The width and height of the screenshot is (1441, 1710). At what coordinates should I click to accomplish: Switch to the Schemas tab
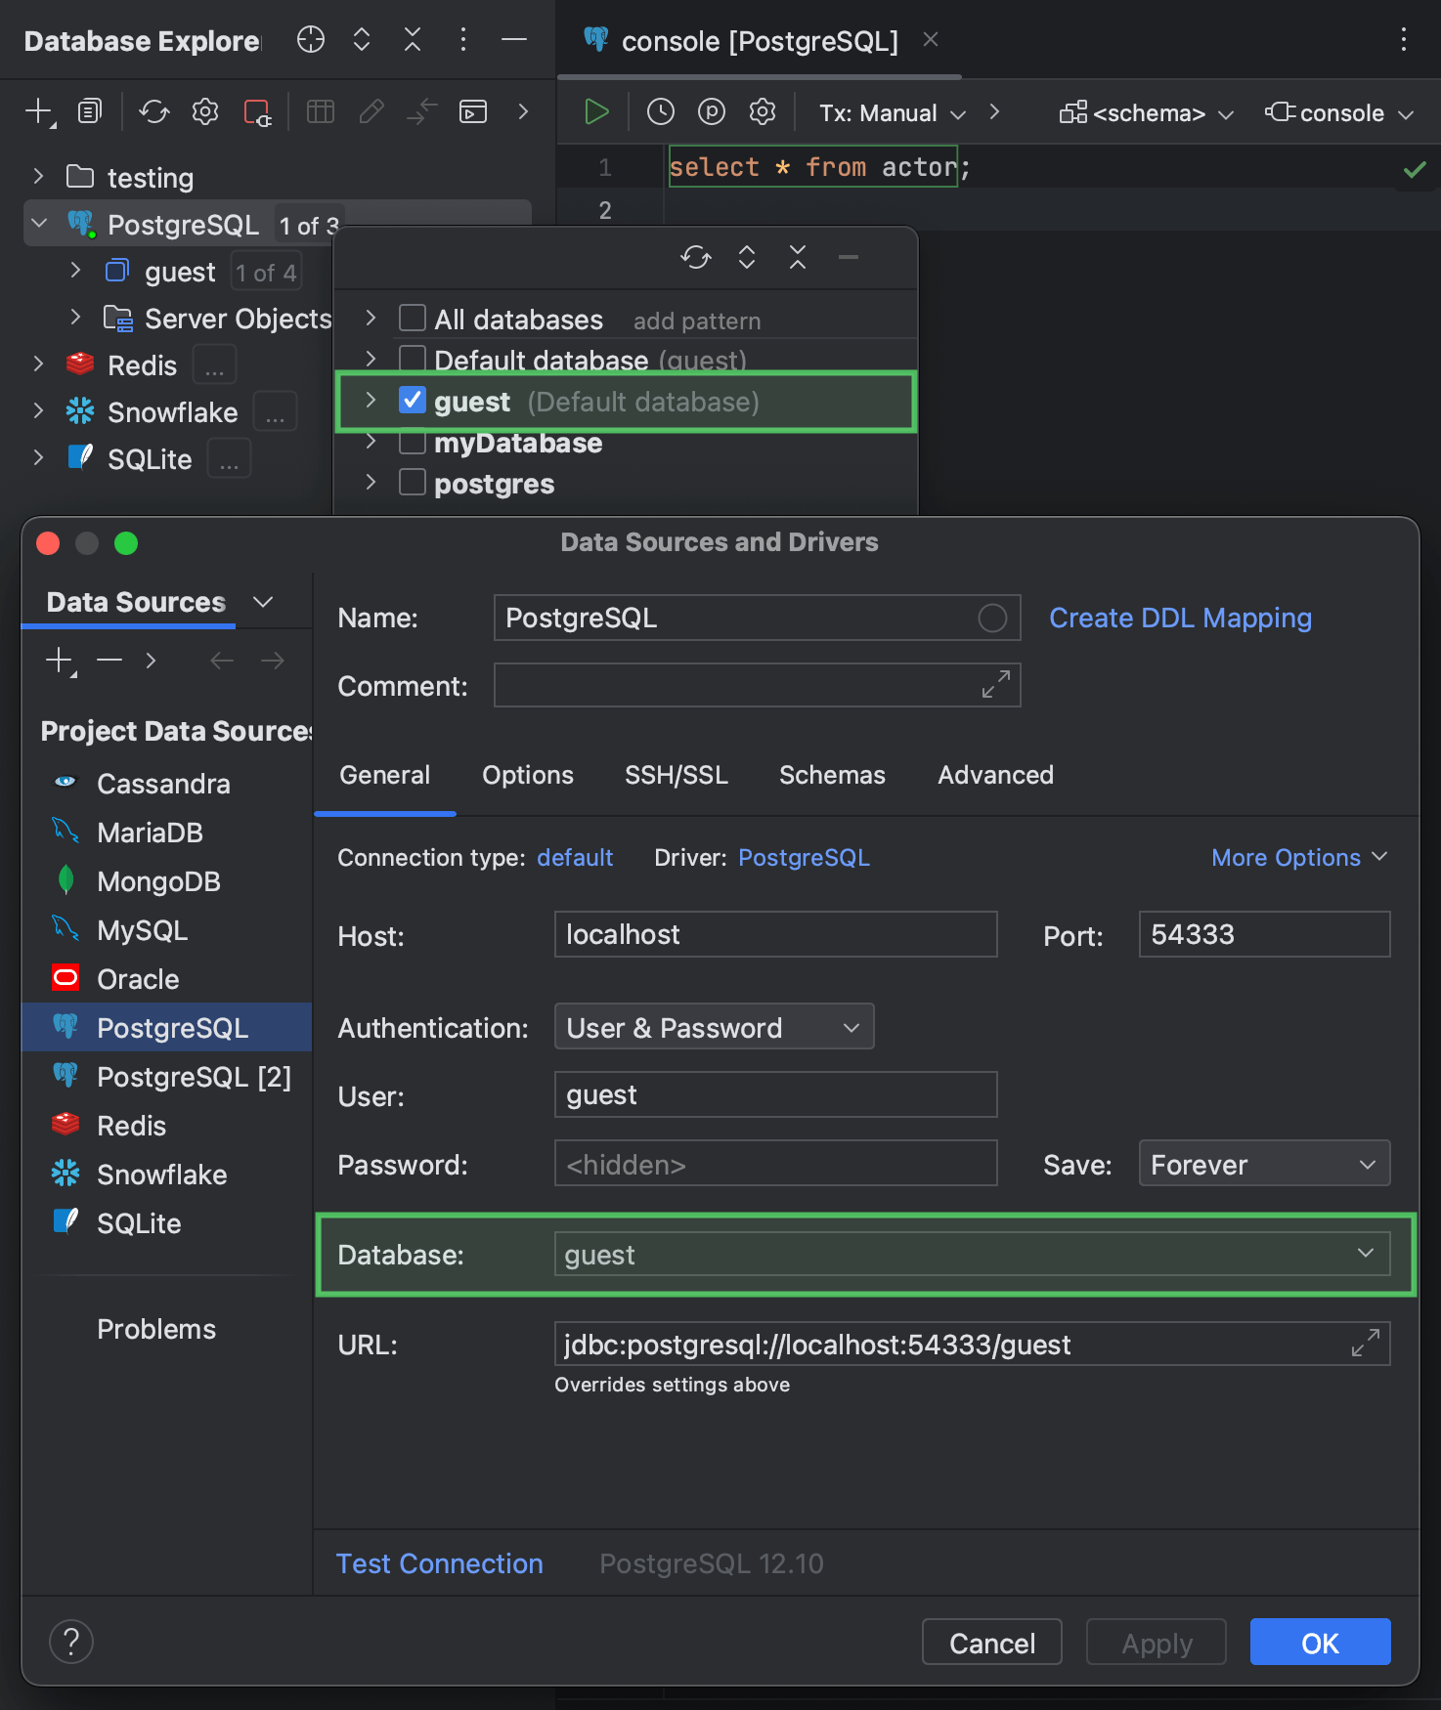pyautogui.click(x=831, y=775)
